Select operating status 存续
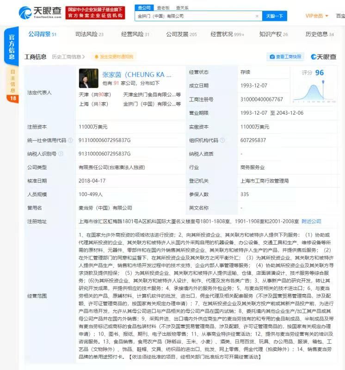Viewport: 345px width, 370px height. [x=245, y=72]
